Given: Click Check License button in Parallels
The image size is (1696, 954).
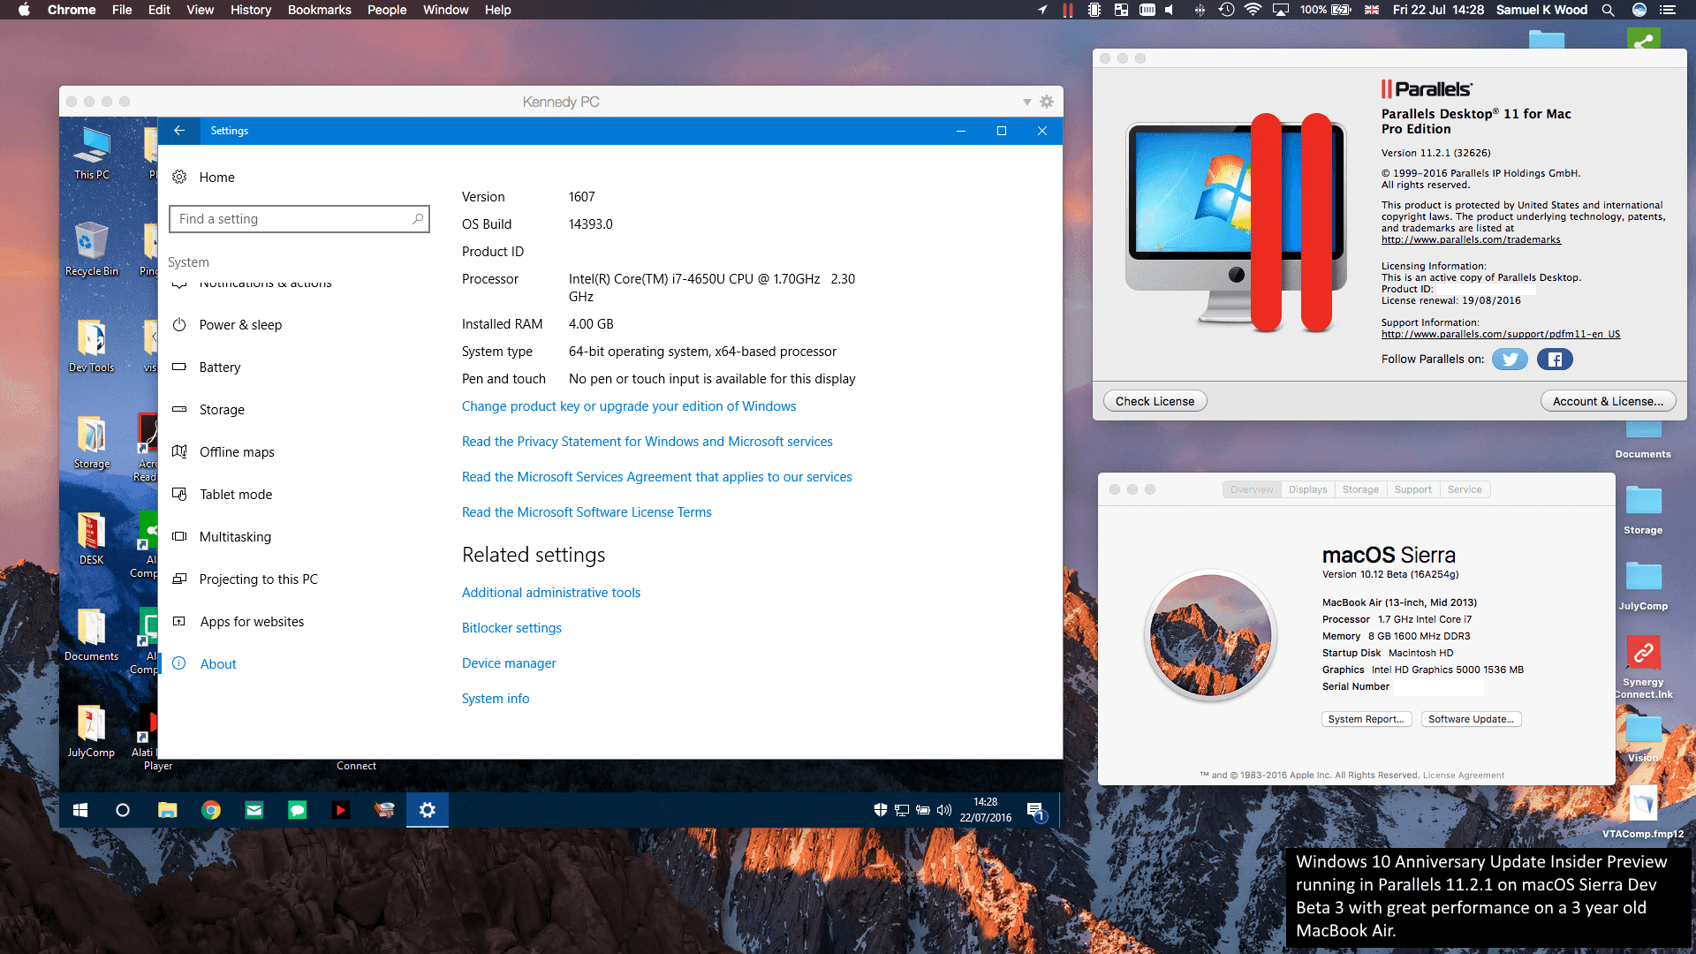Looking at the screenshot, I should 1155,401.
